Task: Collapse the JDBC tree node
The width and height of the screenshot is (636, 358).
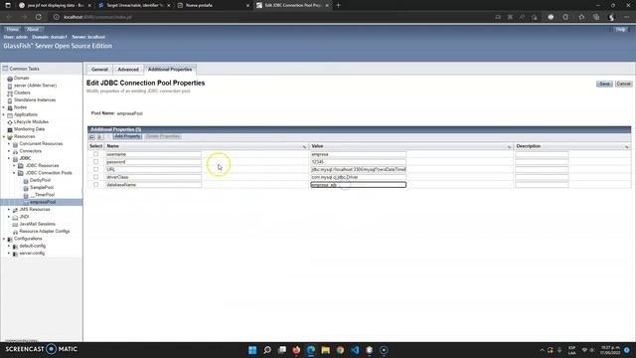Action: tap(9, 159)
